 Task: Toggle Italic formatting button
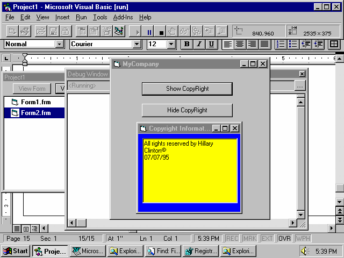pyautogui.click(x=199, y=44)
